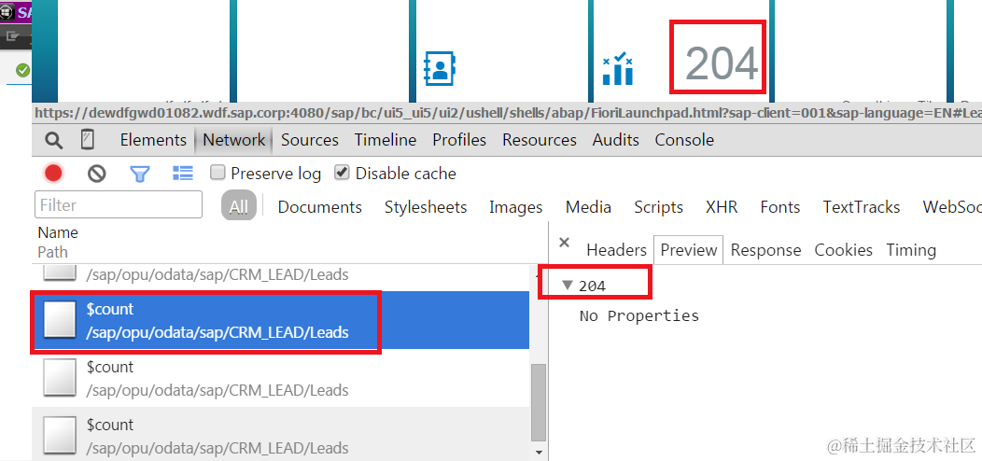The width and height of the screenshot is (982, 461).
Task: Filter requests by Media
Action: (588, 207)
